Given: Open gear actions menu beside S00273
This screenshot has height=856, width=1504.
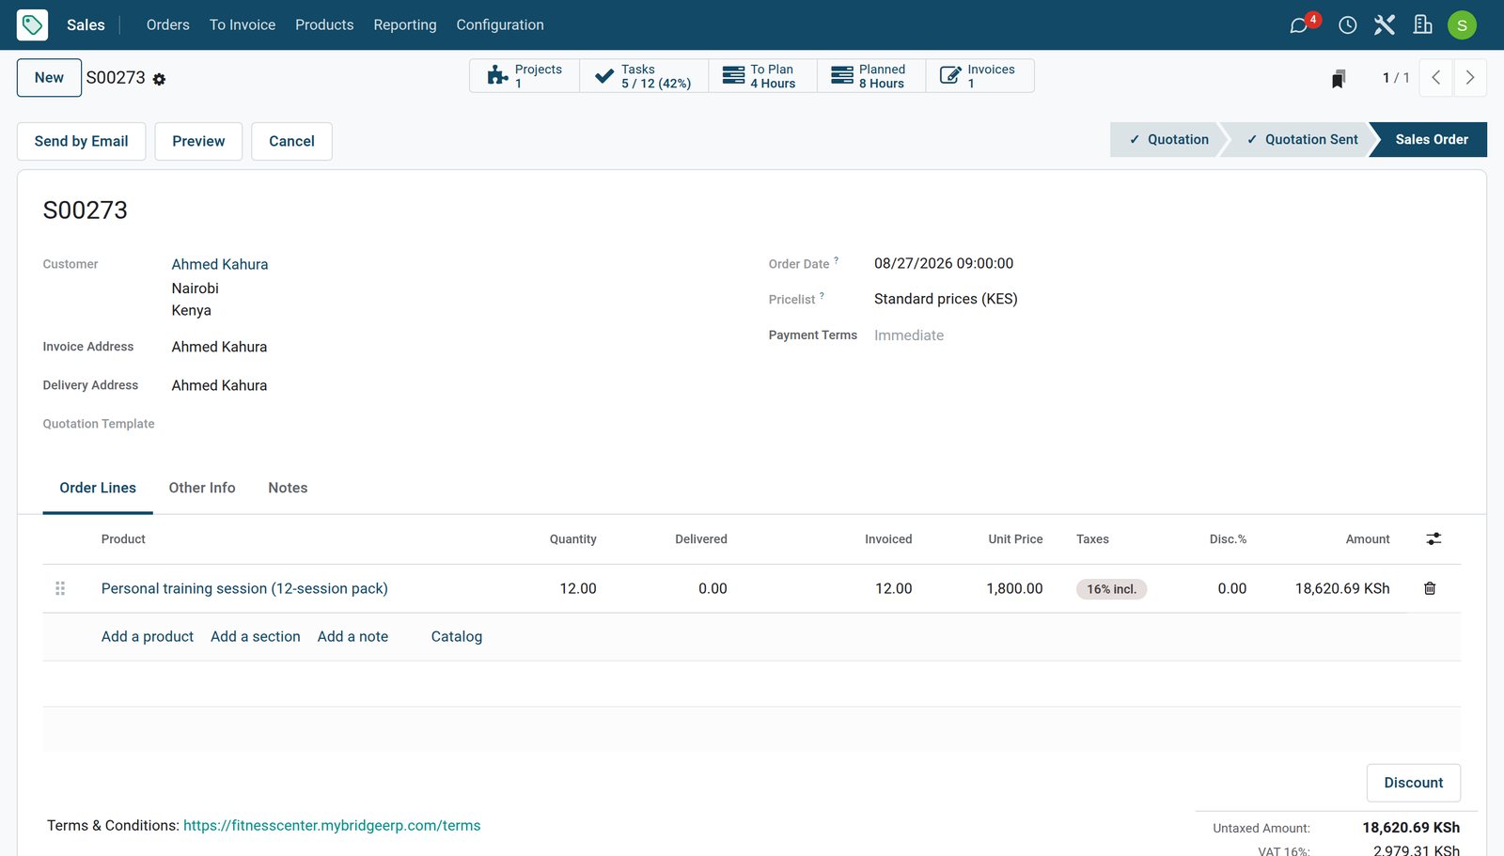Looking at the screenshot, I should pyautogui.click(x=159, y=79).
